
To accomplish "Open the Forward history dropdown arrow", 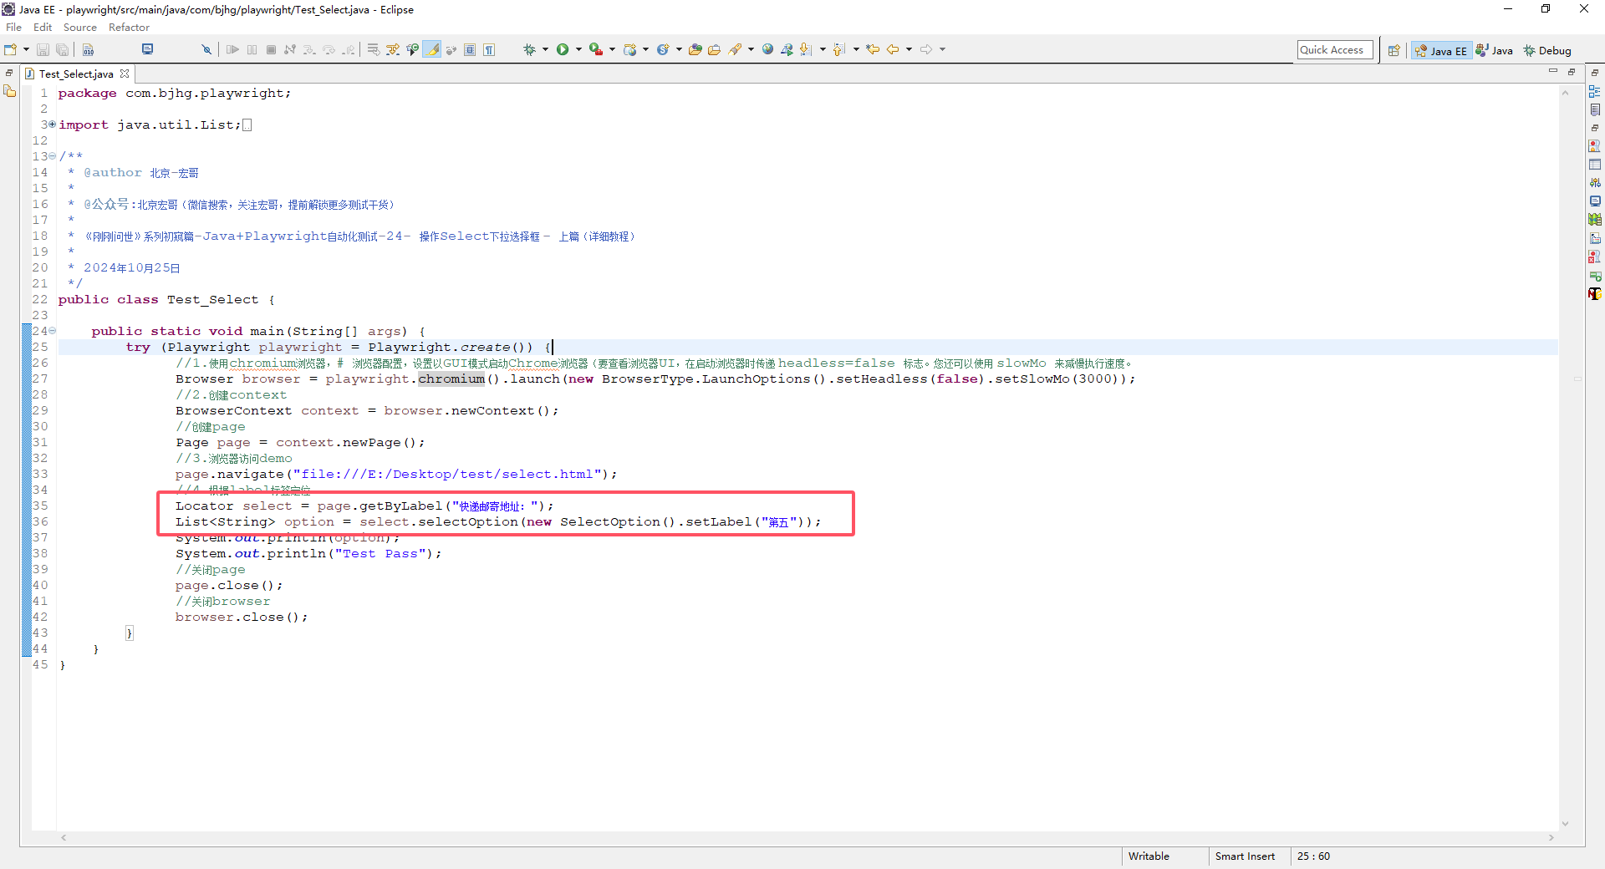I will 942,49.
